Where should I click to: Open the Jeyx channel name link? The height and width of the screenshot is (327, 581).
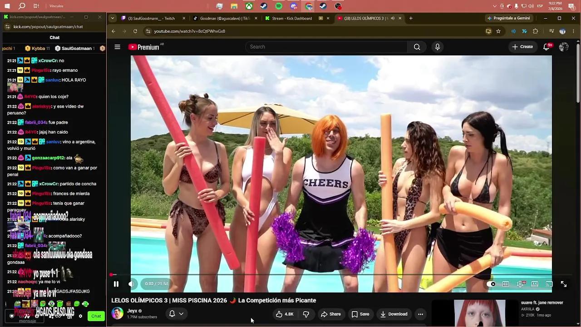[132, 311]
